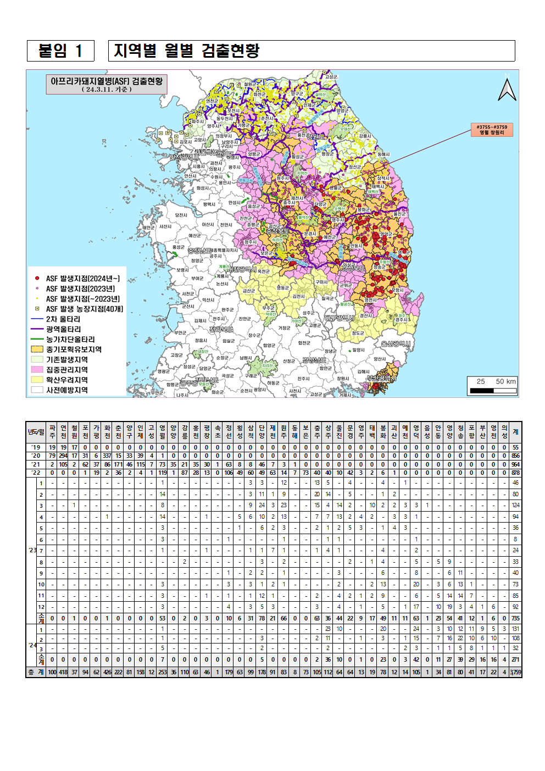The height and width of the screenshot is (771, 545).
Task: Click the #3755~#3759 영월 창원리 callout label
Action: pos(492,130)
